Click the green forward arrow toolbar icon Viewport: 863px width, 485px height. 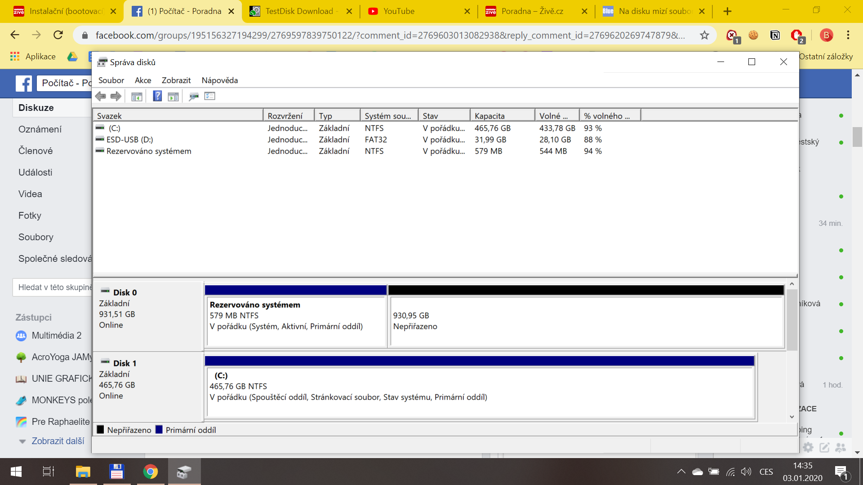click(116, 96)
